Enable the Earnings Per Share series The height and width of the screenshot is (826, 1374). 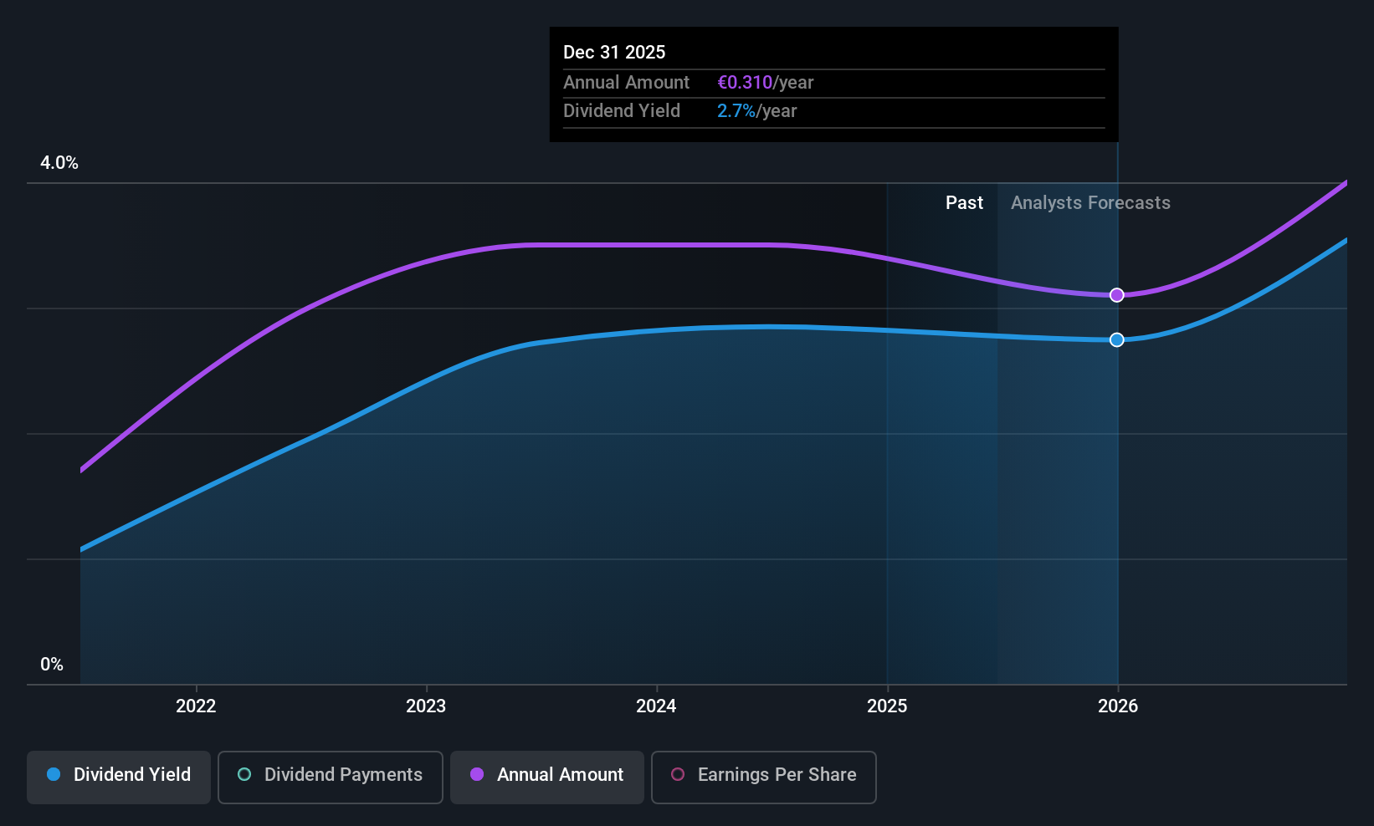coord(764,778)
